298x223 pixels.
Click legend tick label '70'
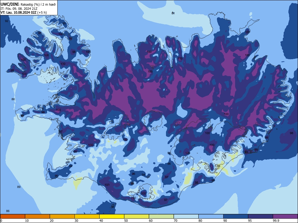click(176, 221)
